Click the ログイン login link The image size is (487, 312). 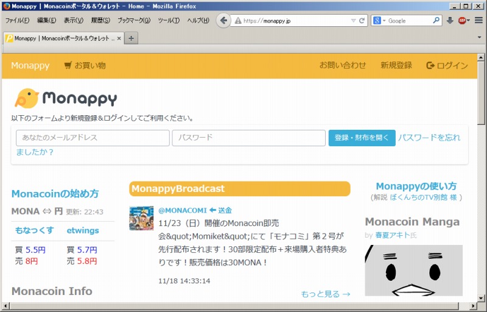(447, 66)
